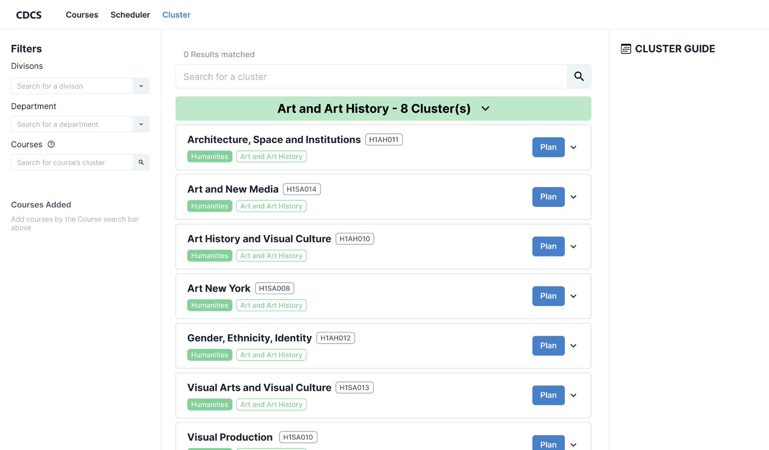Screen dimensions: 769x450
Task: Expand Architecture, Space and Institutions details
Action: point(573,147)
